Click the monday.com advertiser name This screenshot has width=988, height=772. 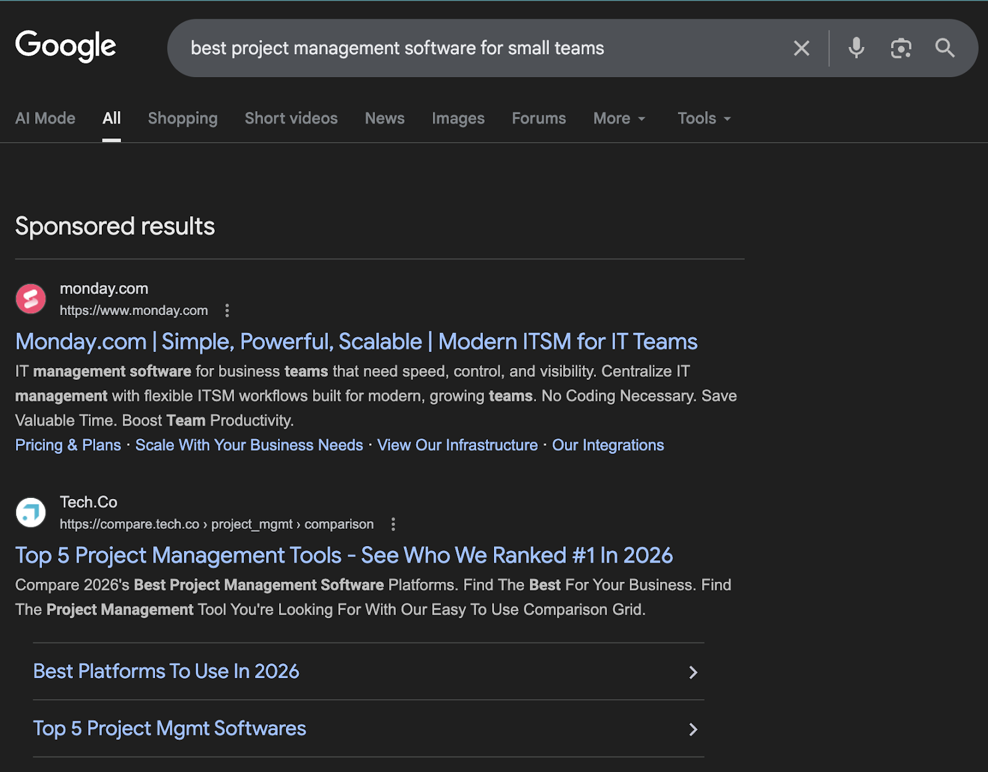(104, 288)
